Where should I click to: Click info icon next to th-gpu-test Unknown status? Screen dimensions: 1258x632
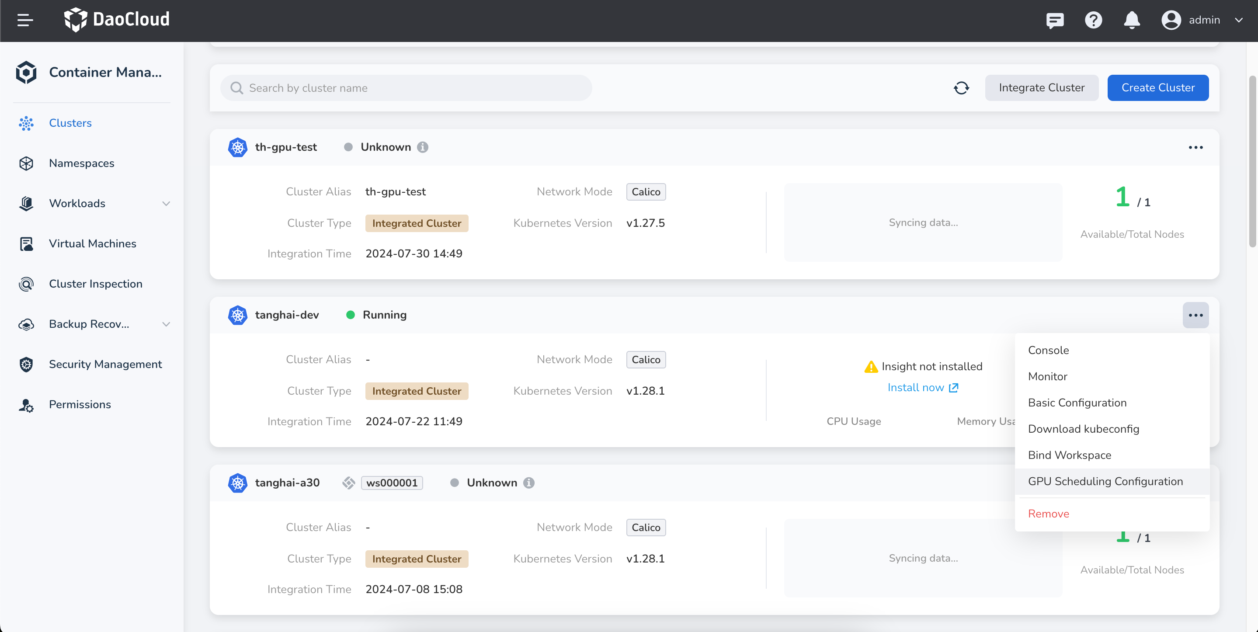pos(423,147)
